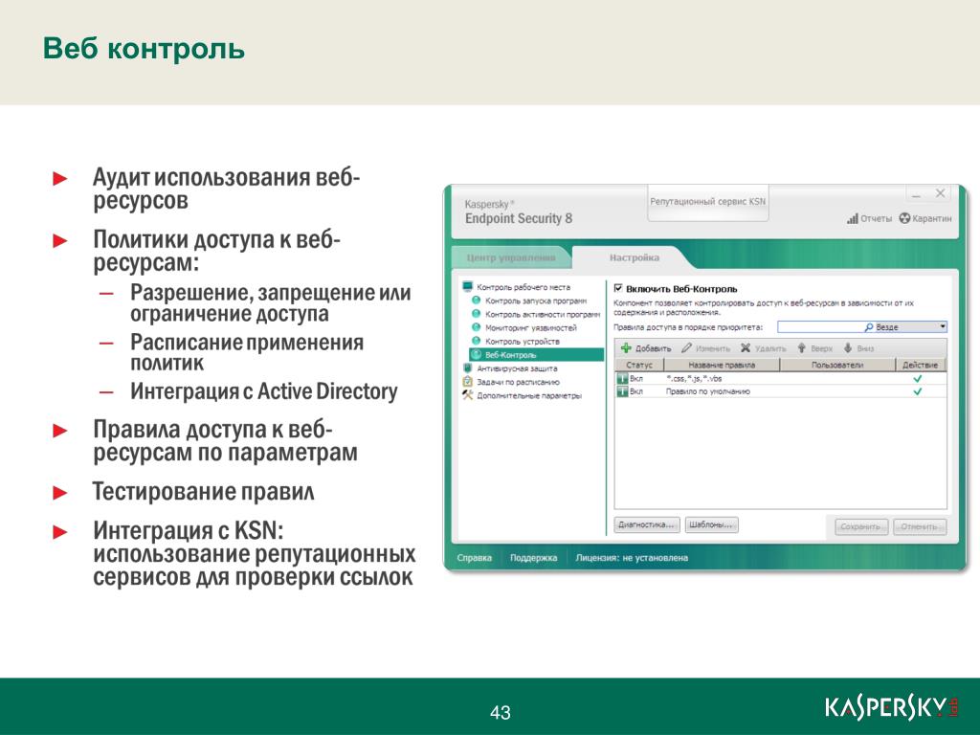Open the Справка link
Screen dimensions: 980x735
coord(475,558)
